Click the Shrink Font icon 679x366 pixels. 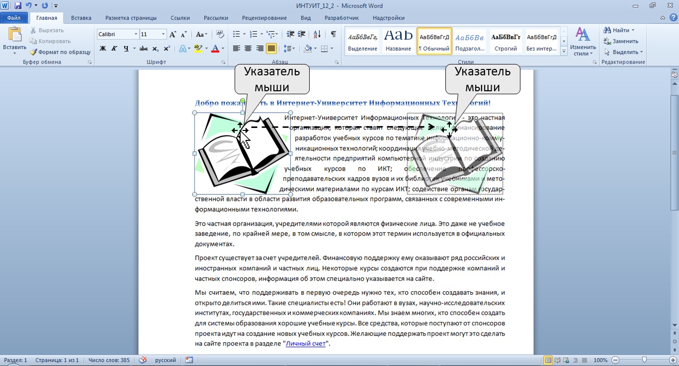click(x=183, y=34)
